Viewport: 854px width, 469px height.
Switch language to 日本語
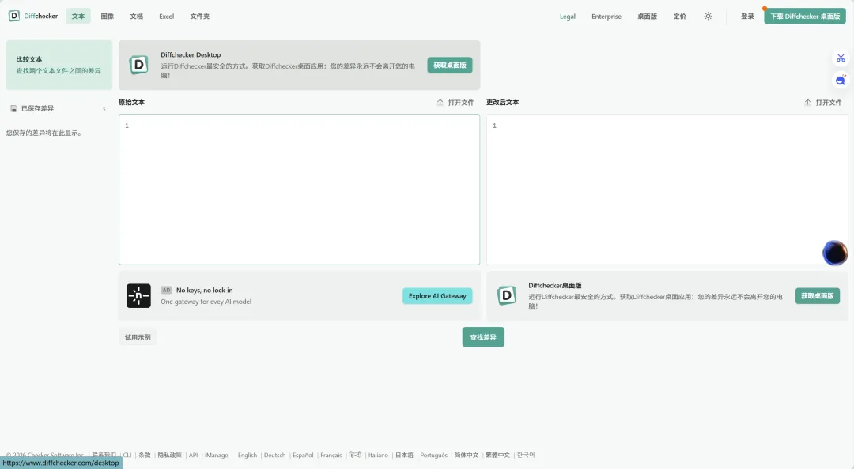pyautogui.click(x=404, y=456)
